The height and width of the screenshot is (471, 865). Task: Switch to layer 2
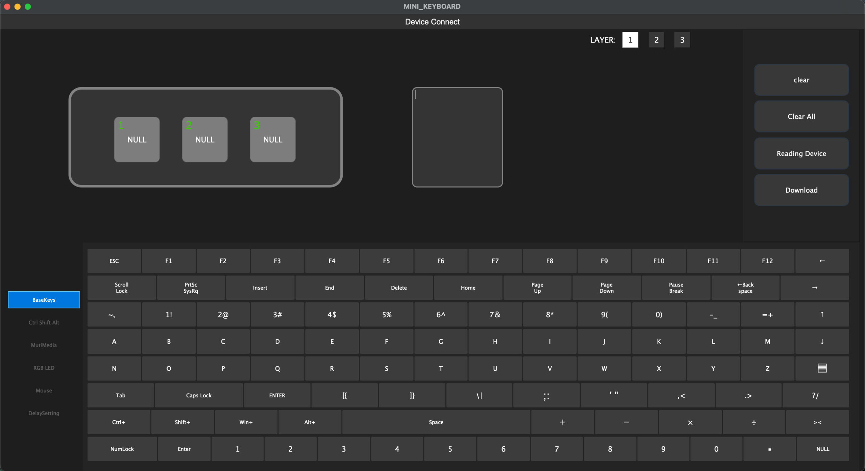click(x=656, y=40)
